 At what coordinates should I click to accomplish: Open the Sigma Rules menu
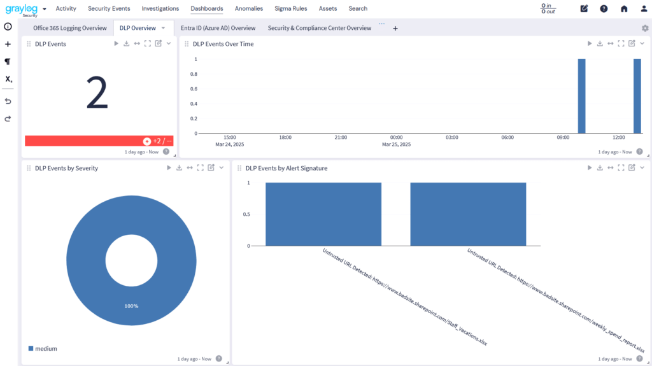pos(291,9)
